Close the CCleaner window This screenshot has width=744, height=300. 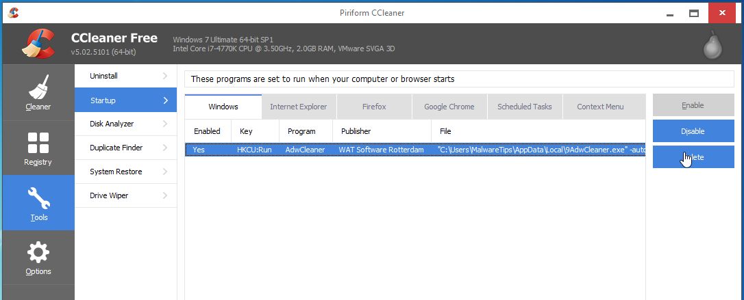722,13
